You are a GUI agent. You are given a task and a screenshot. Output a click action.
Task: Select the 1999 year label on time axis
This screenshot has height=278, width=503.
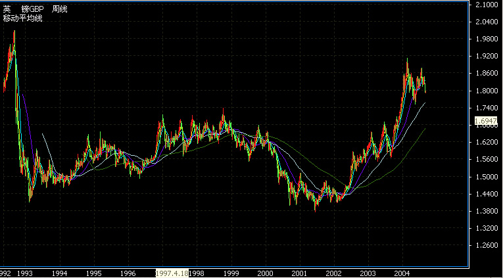point(231,273)
